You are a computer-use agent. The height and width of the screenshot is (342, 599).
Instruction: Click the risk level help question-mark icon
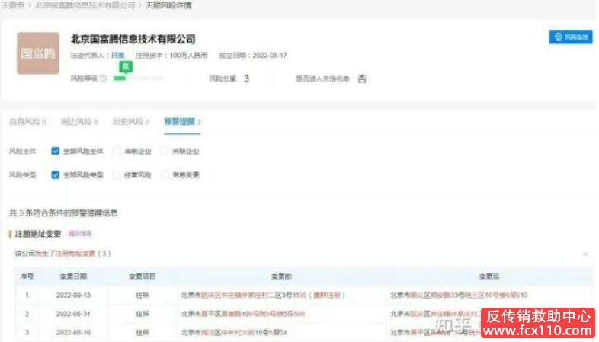(103, 78)
